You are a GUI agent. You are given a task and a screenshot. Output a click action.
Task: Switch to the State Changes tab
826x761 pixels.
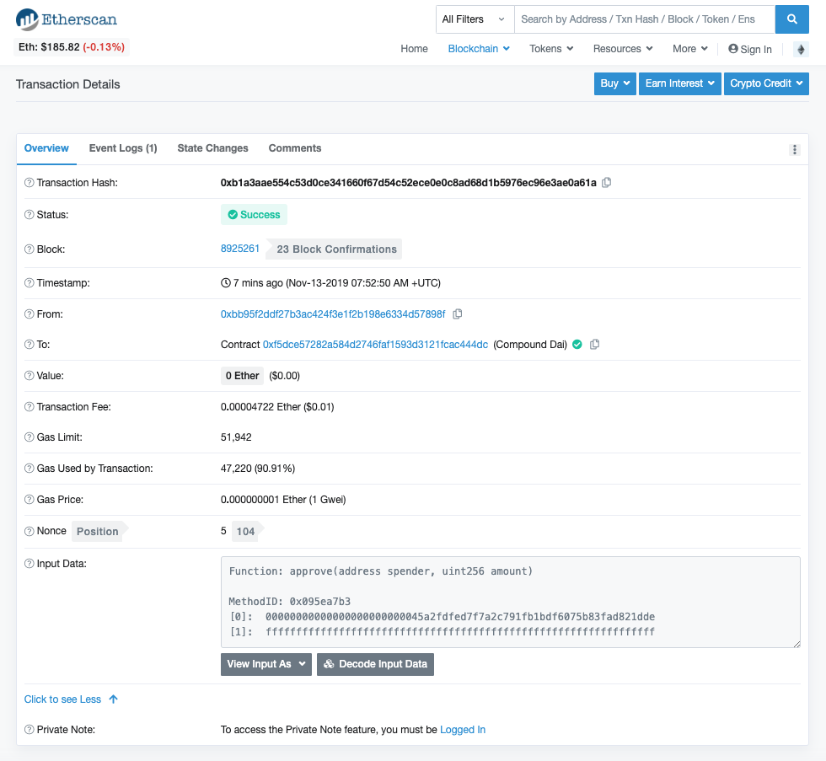point(212,148)
